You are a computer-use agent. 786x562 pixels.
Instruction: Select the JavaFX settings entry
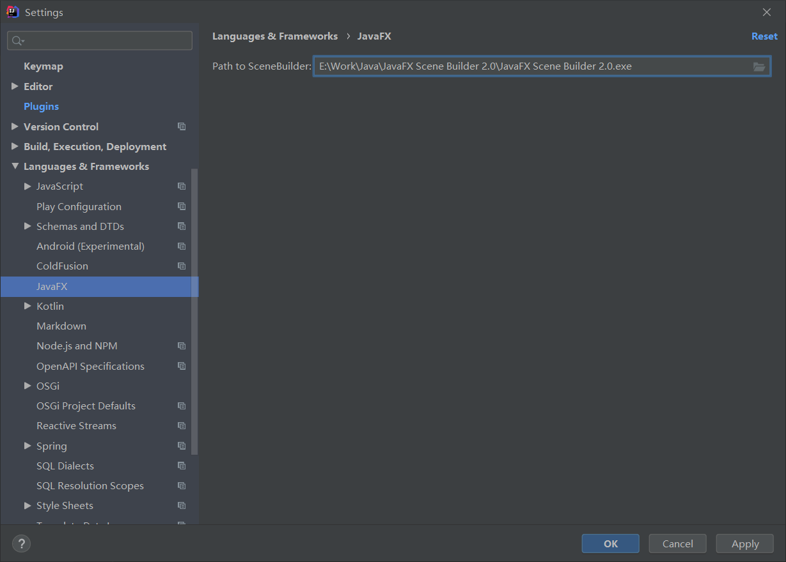coord(99,286)
